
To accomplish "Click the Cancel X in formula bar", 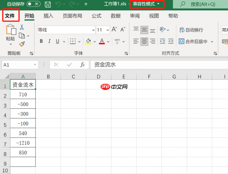I will pos(56,65).
